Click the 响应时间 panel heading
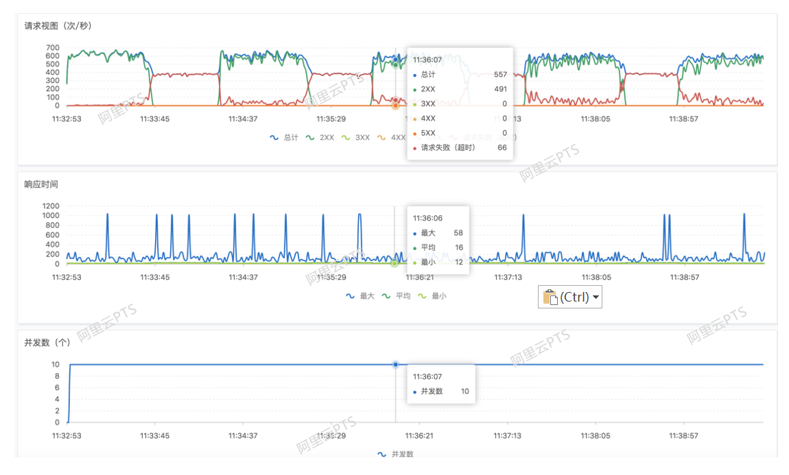 (41, 184)
